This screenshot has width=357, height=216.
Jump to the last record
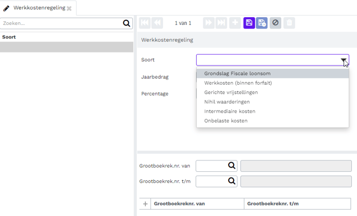tap(222, 23)
